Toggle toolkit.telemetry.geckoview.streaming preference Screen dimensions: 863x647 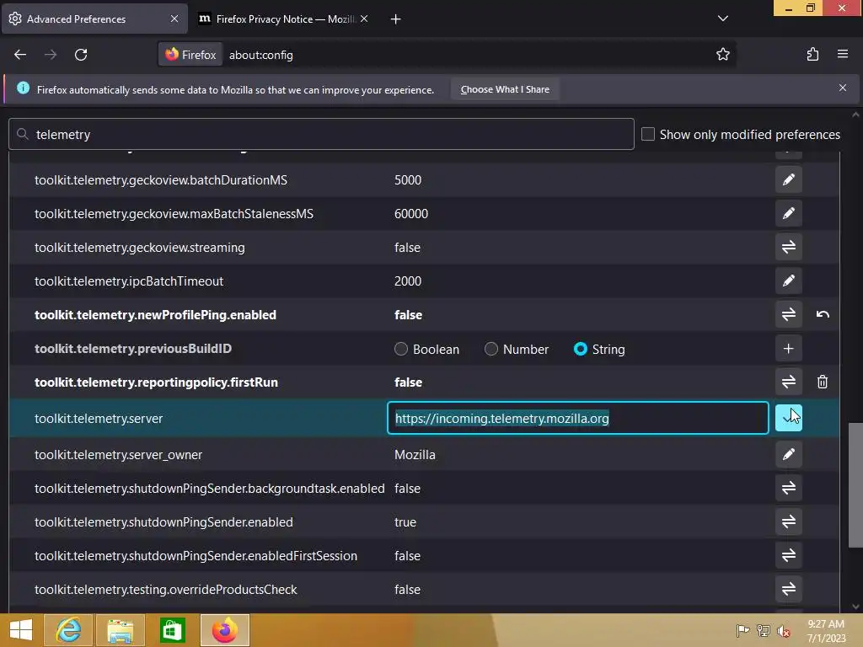point(788,247)
